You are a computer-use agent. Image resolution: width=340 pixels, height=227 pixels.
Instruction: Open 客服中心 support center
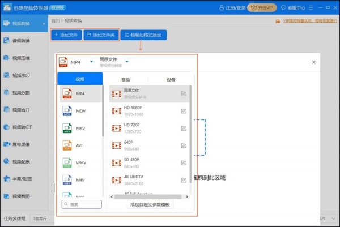[293, 8]
